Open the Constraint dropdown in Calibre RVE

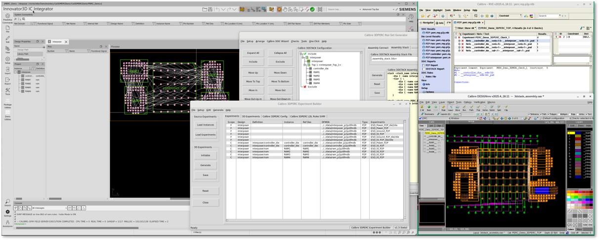point(509,16)
